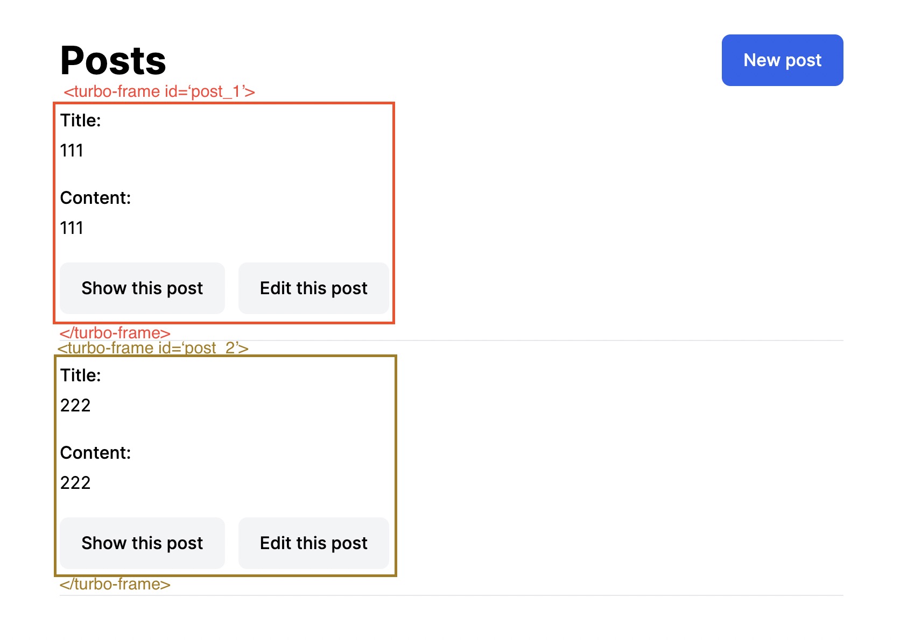Click the red turbo-frame post_1 opening tag
This screenshot has width=900, height=640.
159,91
